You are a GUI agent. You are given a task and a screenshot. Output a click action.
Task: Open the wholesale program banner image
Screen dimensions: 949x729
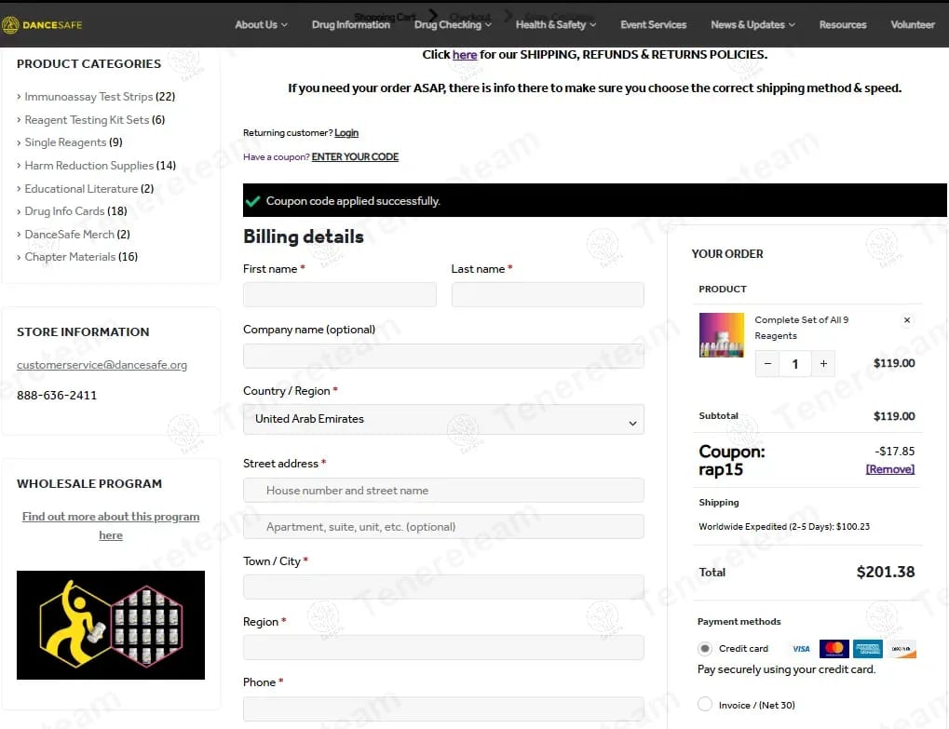coord(111,625)
